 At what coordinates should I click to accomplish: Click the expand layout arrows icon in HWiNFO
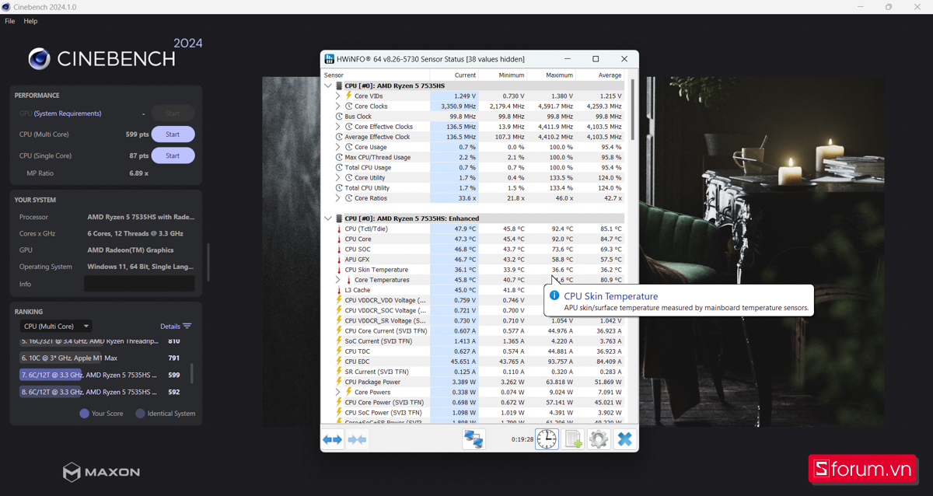[333, 439]
